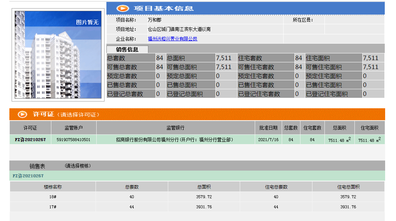Select permit FZ许20210267 in the permit table
Image resolution: width=396 pixels, height=221 pixels.
pyautogui.click(x=30, y=140)
